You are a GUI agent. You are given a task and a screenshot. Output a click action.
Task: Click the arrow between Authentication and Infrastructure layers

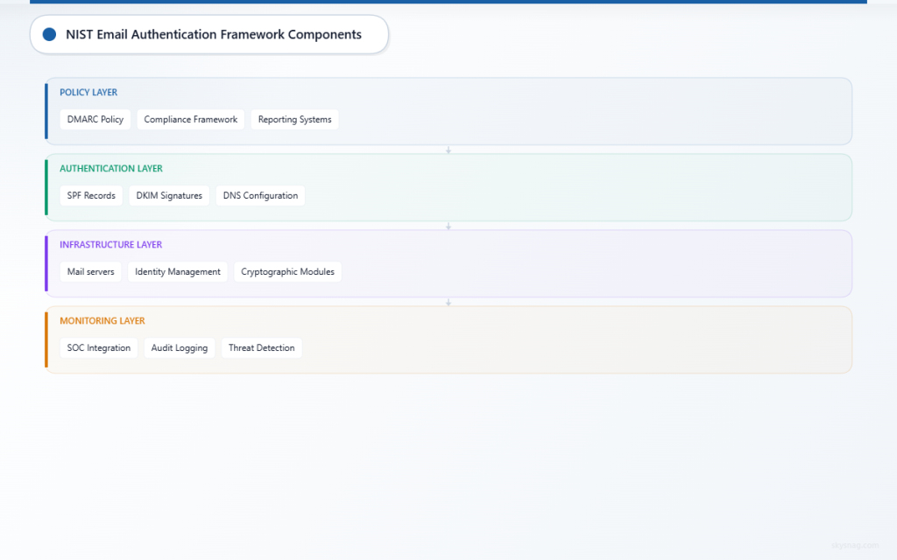pyautogui.click(x=448, y=225)
